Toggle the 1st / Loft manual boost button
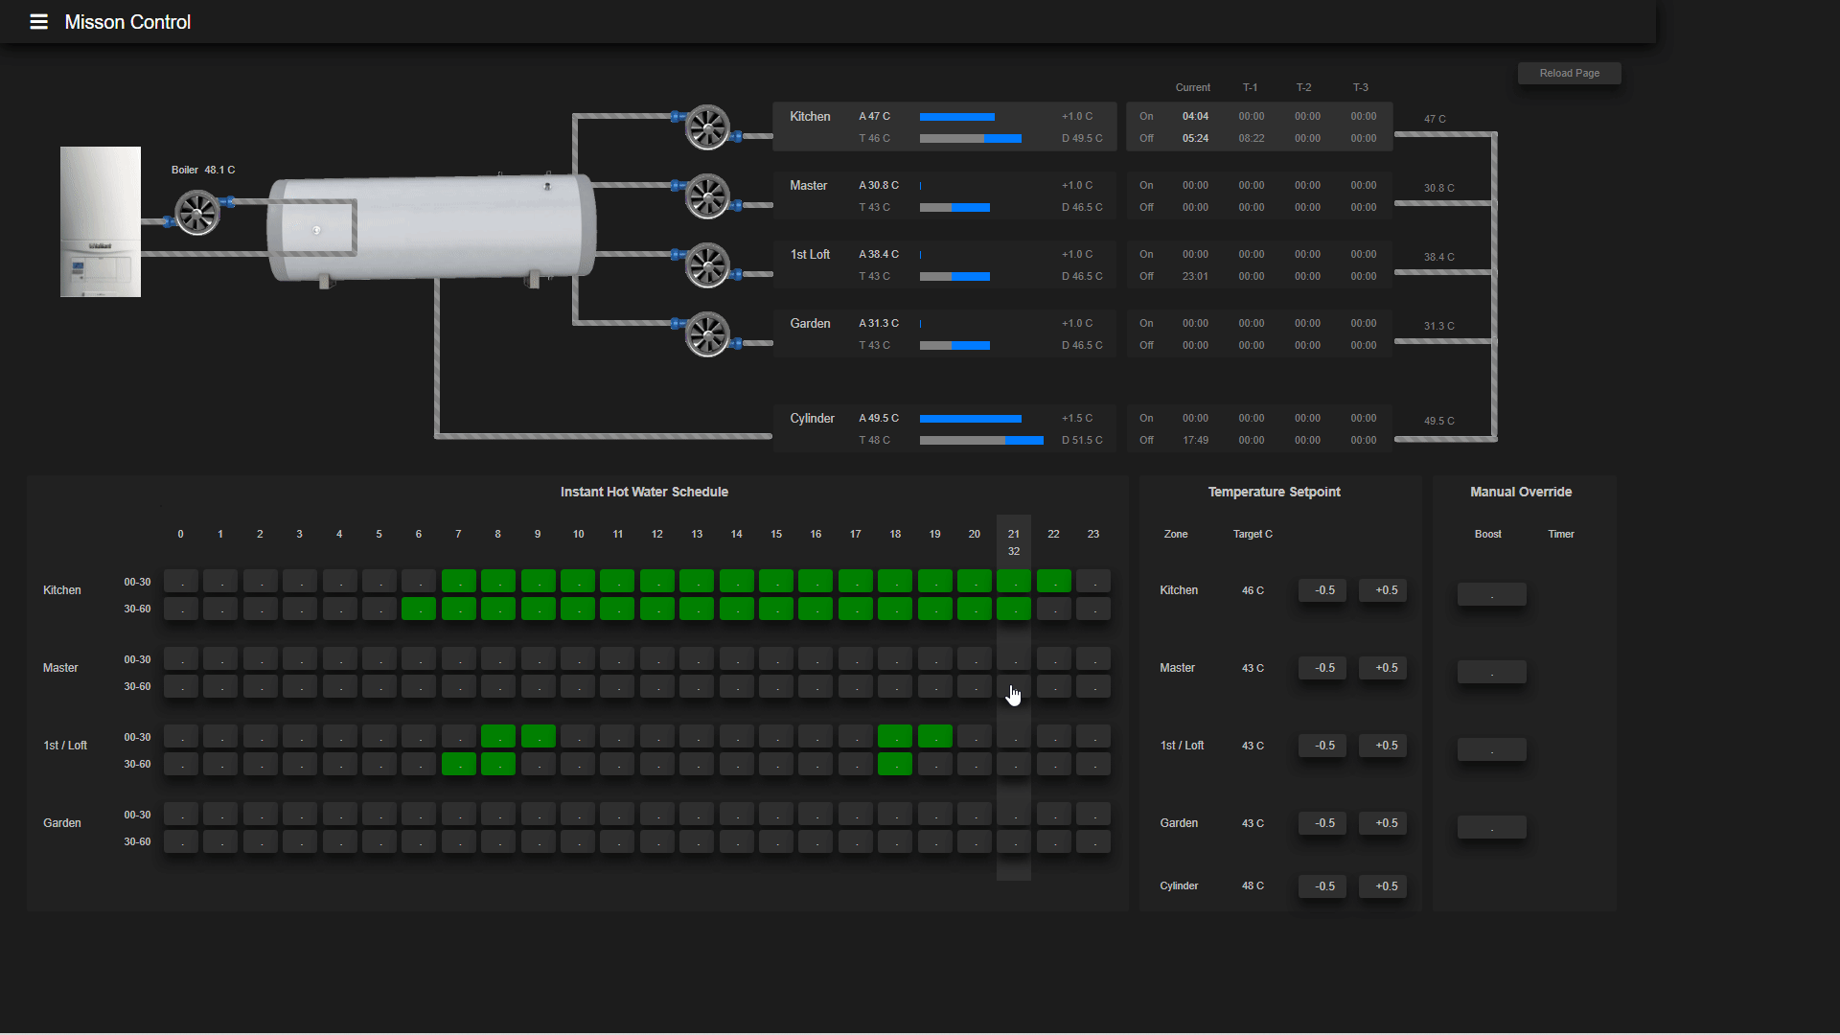 (1492, 749)
